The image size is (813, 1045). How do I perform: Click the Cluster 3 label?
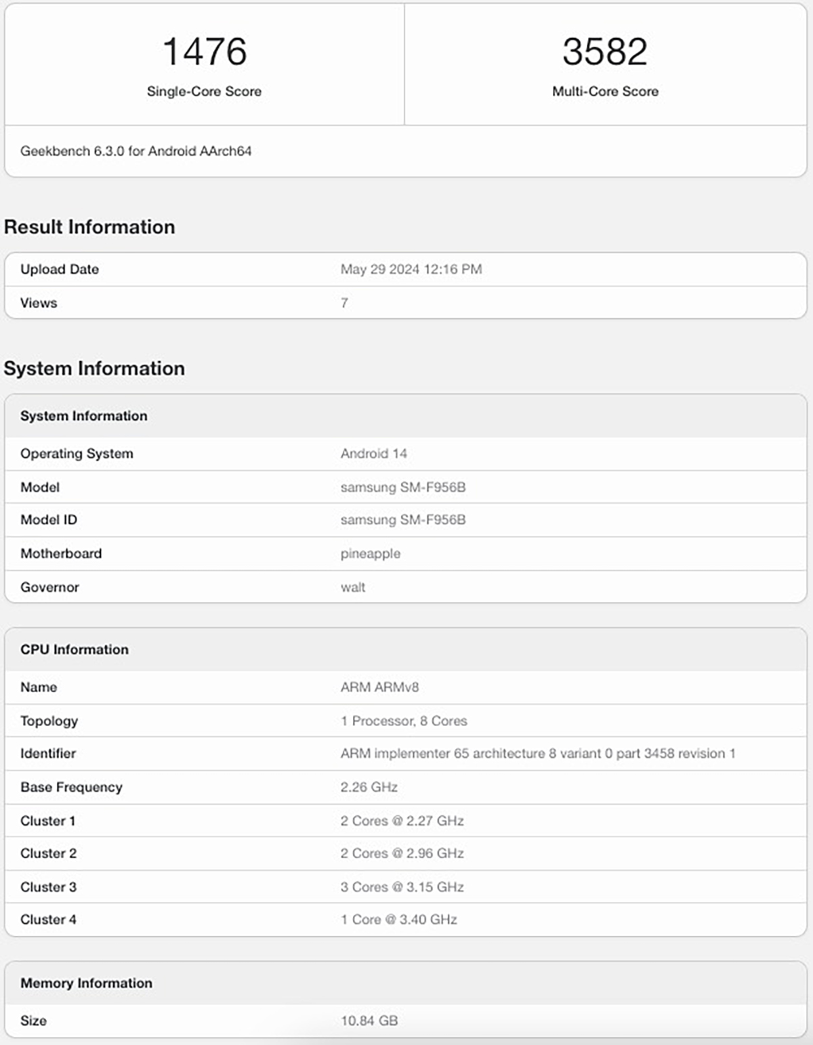48,888
